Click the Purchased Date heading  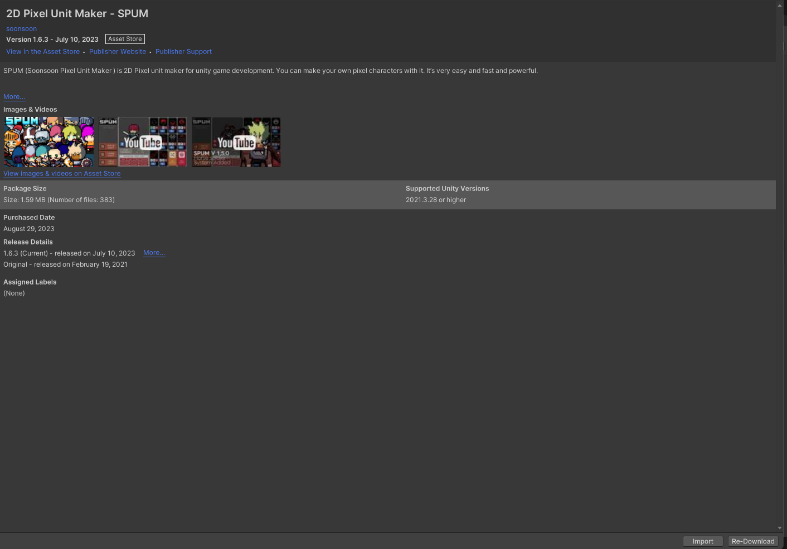pos(29,218)
